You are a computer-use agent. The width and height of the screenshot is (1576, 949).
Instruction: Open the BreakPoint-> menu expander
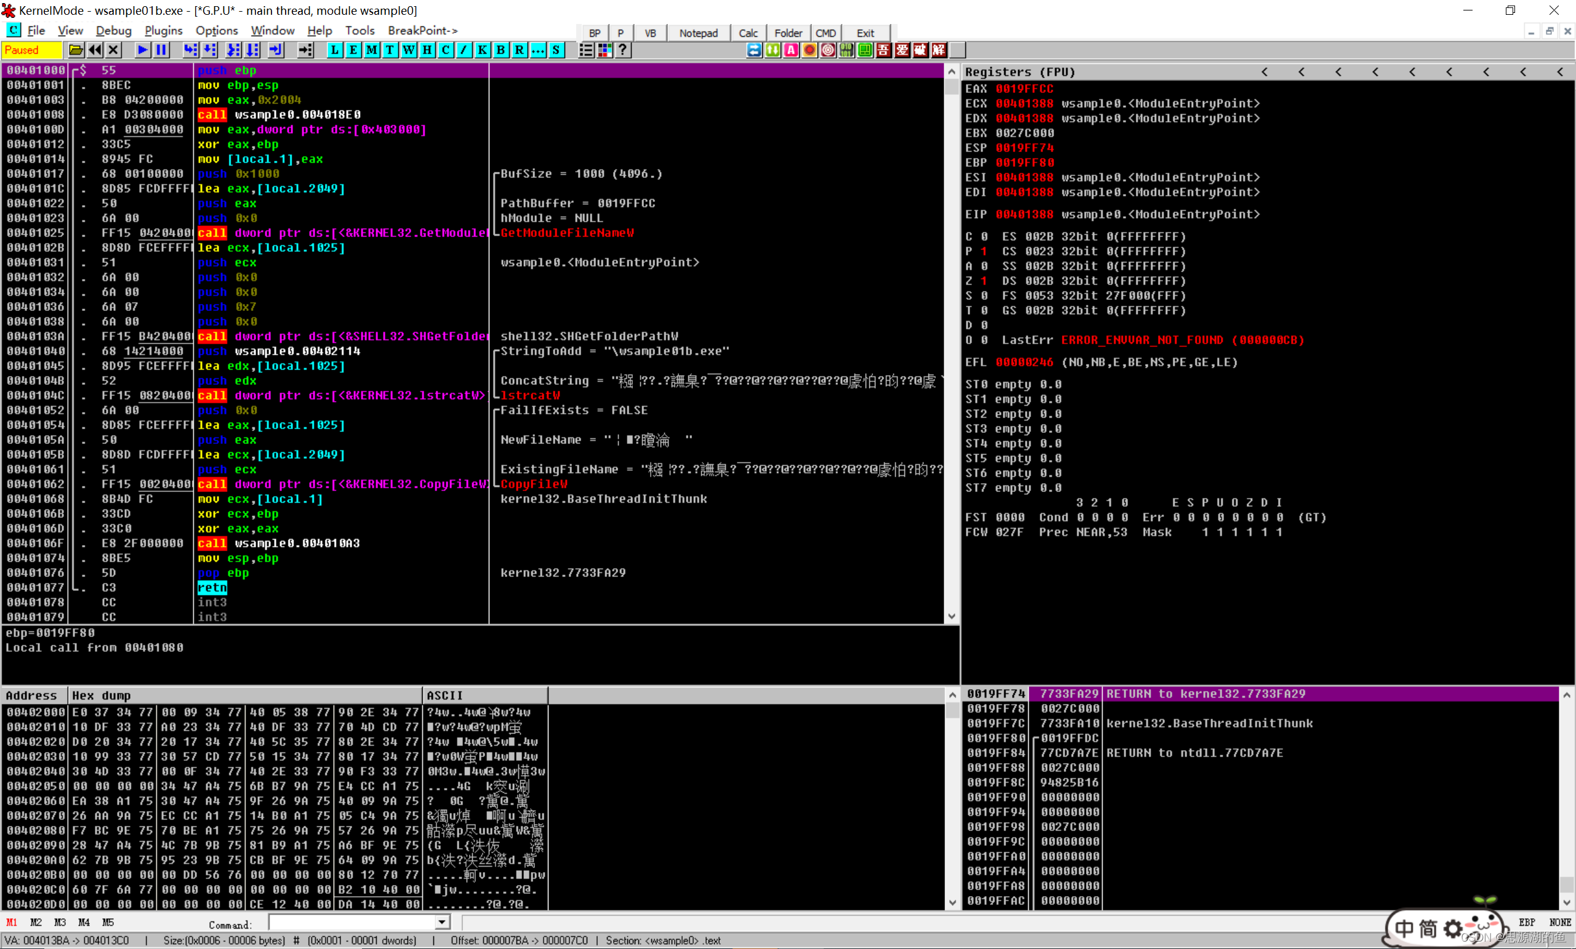[422, 30]
